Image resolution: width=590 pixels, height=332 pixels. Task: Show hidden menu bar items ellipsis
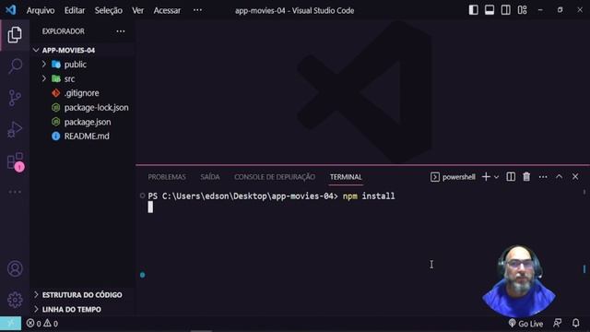(x=197, y=10)
